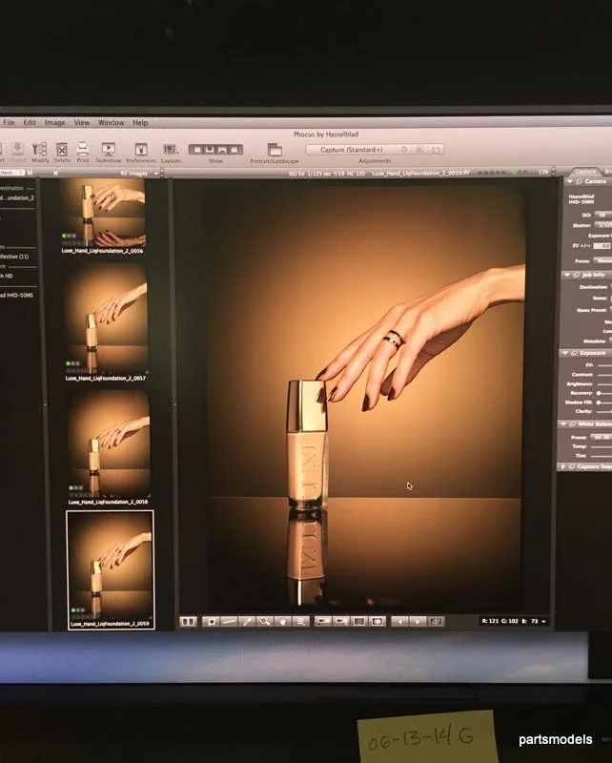
Task: Toggle the fourth Show panel button
Action: point(235,150)
